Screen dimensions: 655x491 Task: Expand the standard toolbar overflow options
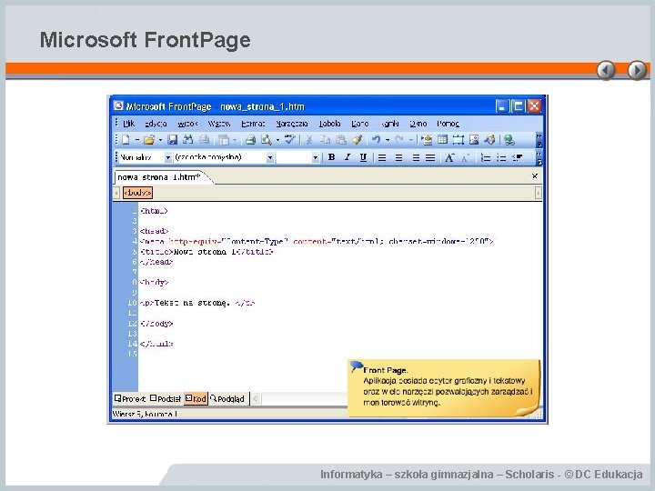coord(539,140)
